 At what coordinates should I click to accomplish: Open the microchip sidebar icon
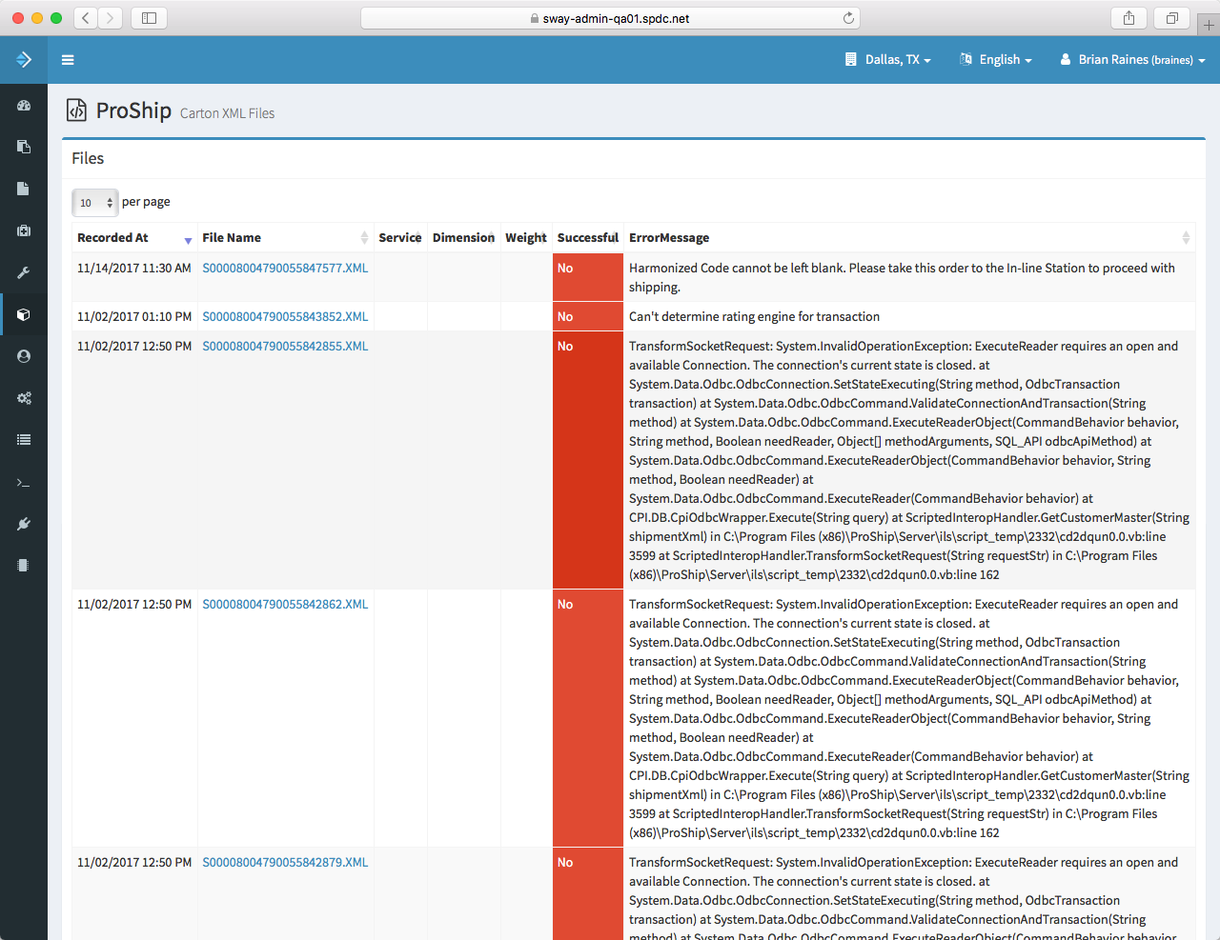[x=24, y=566]
